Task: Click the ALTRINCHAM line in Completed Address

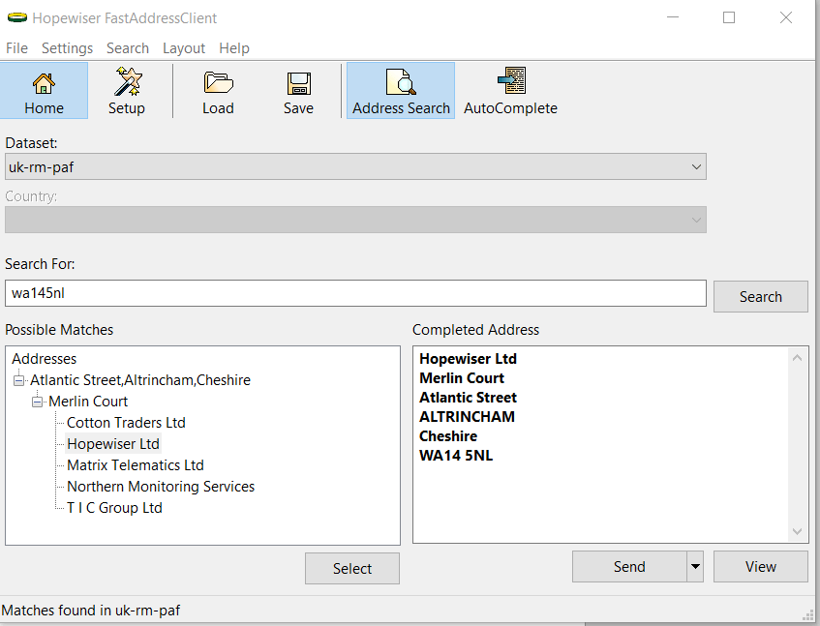Action: click(x=467, y=417)
